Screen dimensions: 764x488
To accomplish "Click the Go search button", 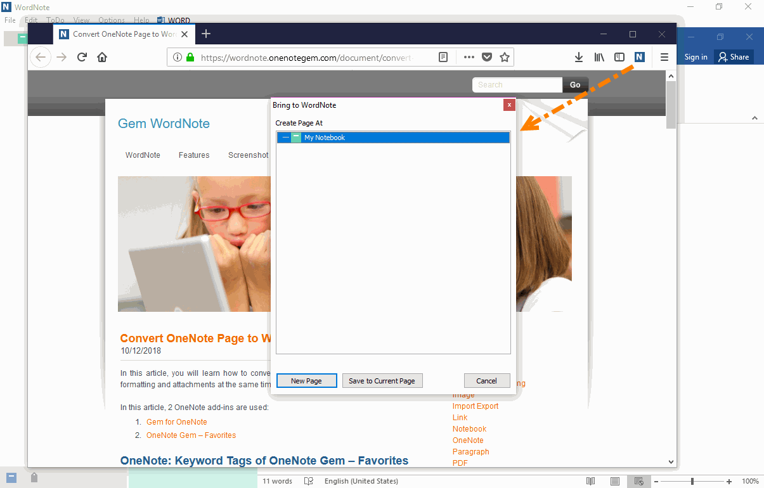I will tap(575, 85).
